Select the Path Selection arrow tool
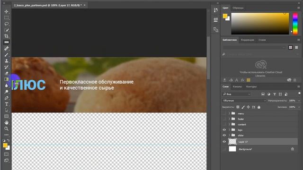The height and width of the screenshot is (170, 303). click(6, 110)
